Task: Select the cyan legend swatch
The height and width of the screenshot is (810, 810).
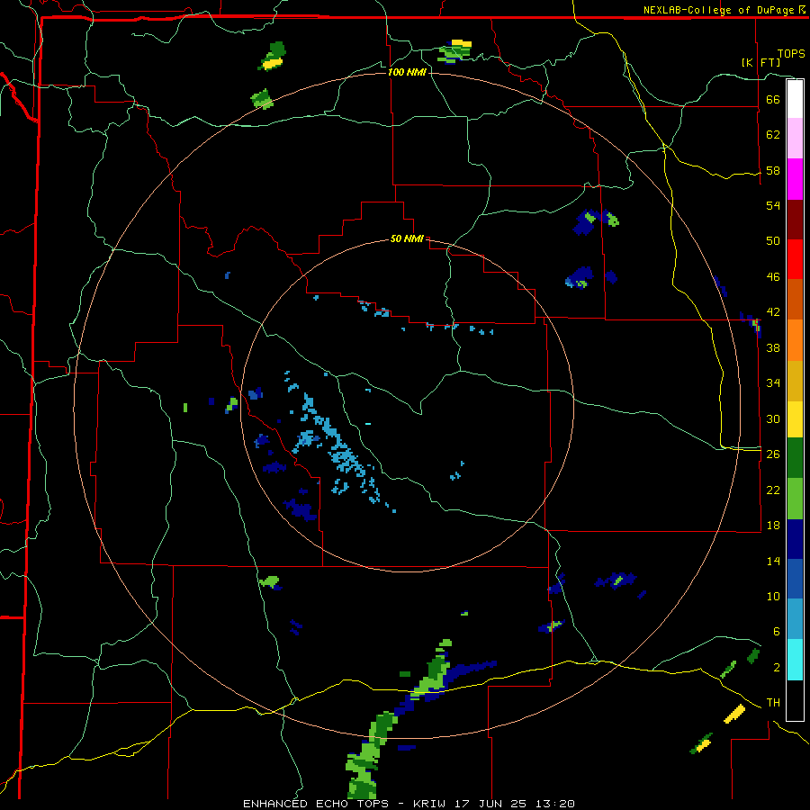Action: [795, 660]
